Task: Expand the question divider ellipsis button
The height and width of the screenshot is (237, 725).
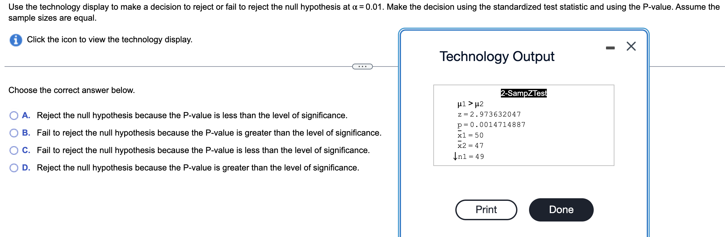Action: [x=362, y=66]
